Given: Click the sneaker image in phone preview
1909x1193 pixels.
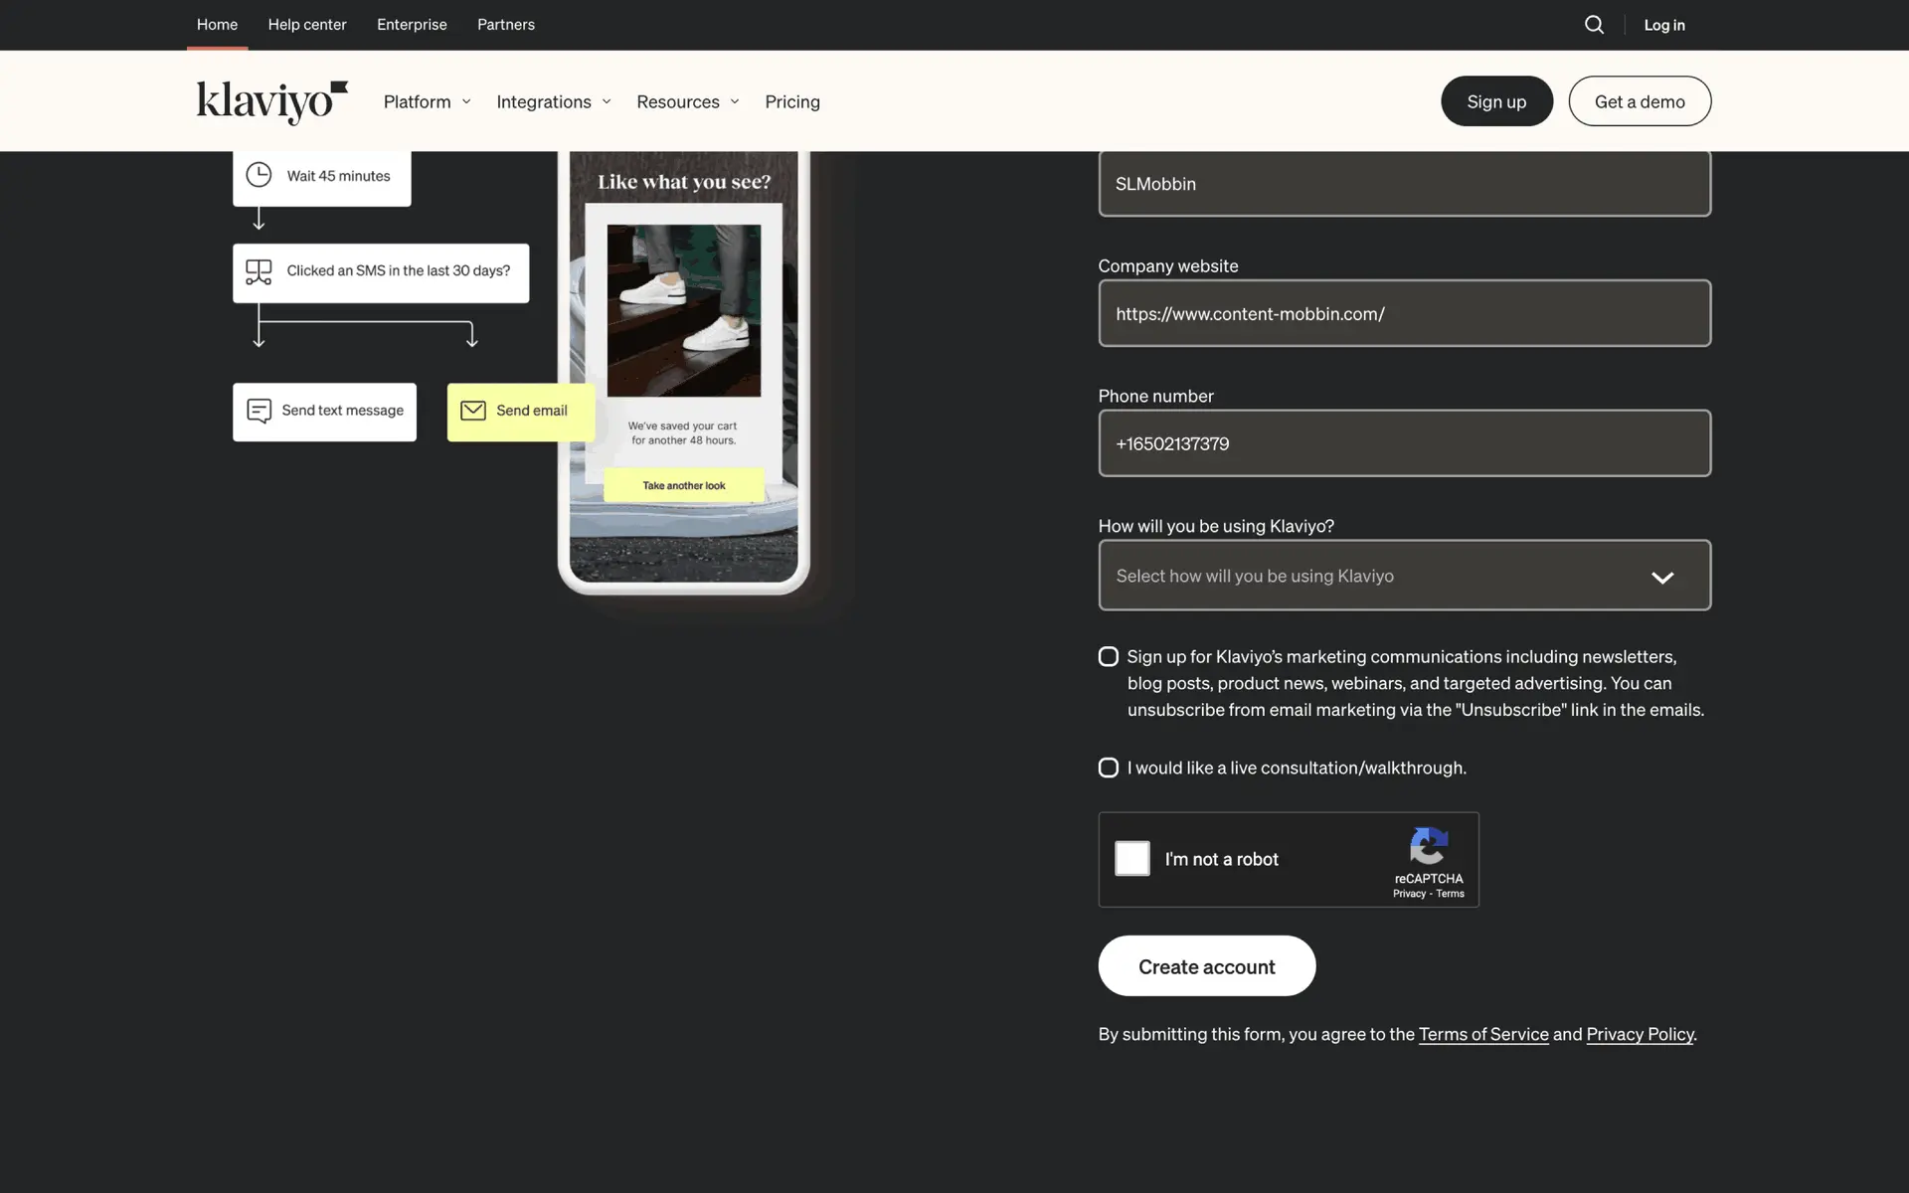Looking at the screenshot, I should (x=684, y=310).
